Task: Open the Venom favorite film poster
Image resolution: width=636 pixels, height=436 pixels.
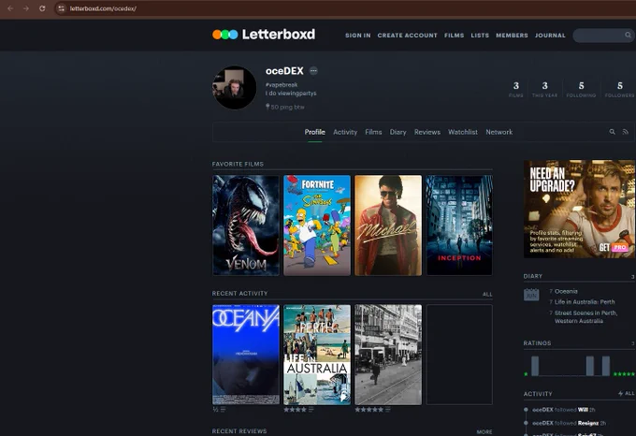Action: point(246,225)
